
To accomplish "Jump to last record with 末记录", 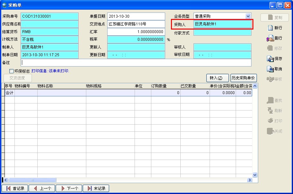I will point(96,189).
